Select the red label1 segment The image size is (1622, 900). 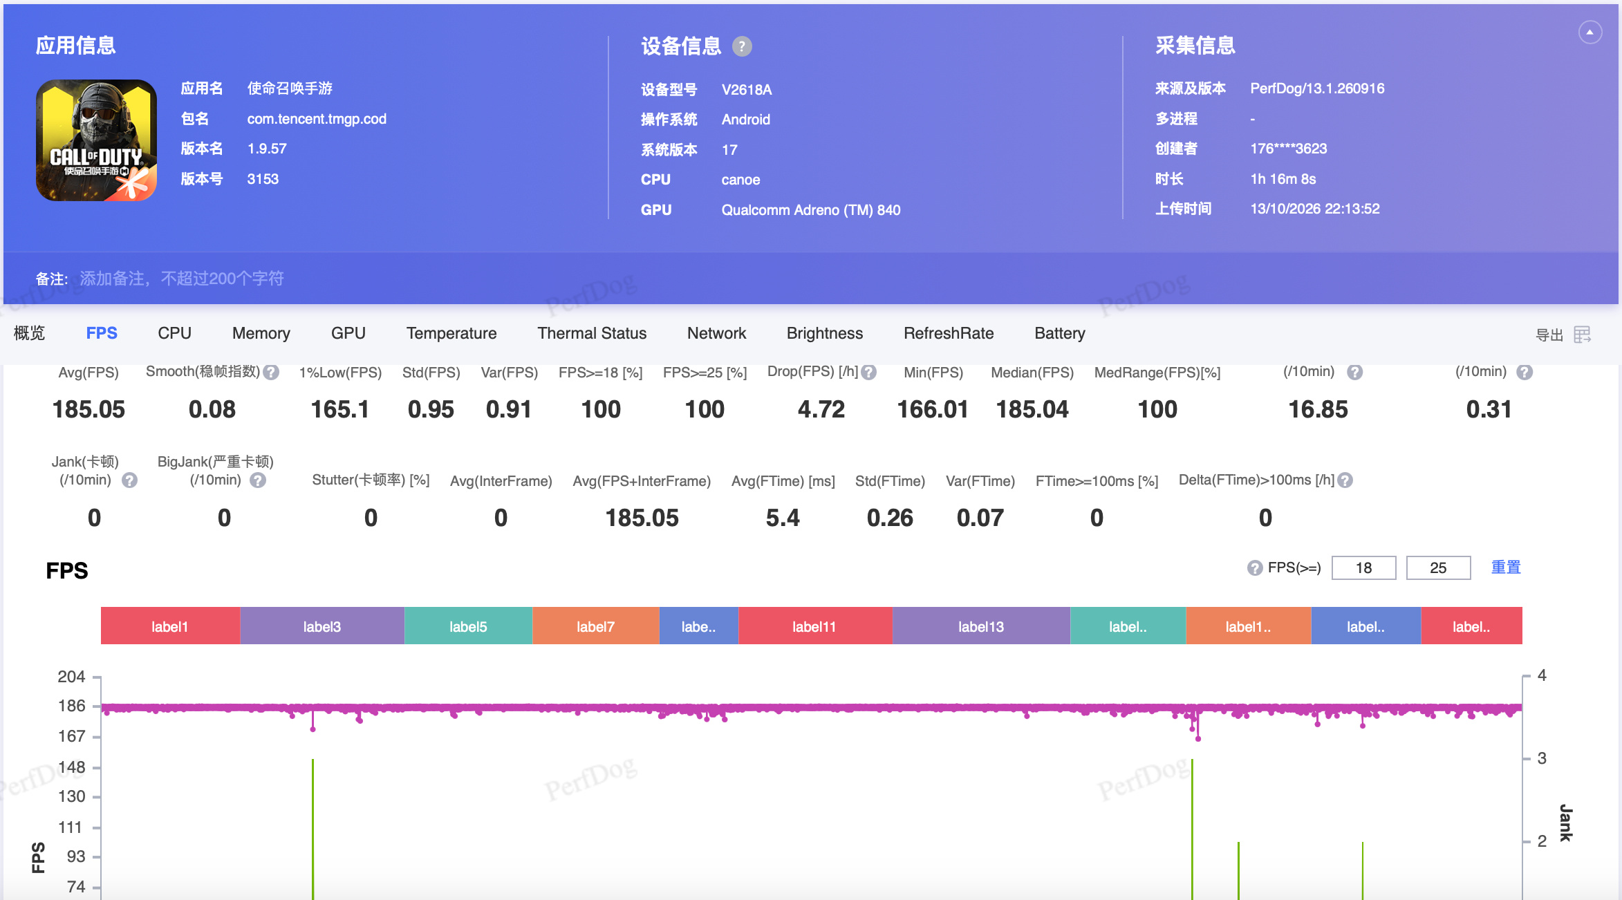point(170,626)
